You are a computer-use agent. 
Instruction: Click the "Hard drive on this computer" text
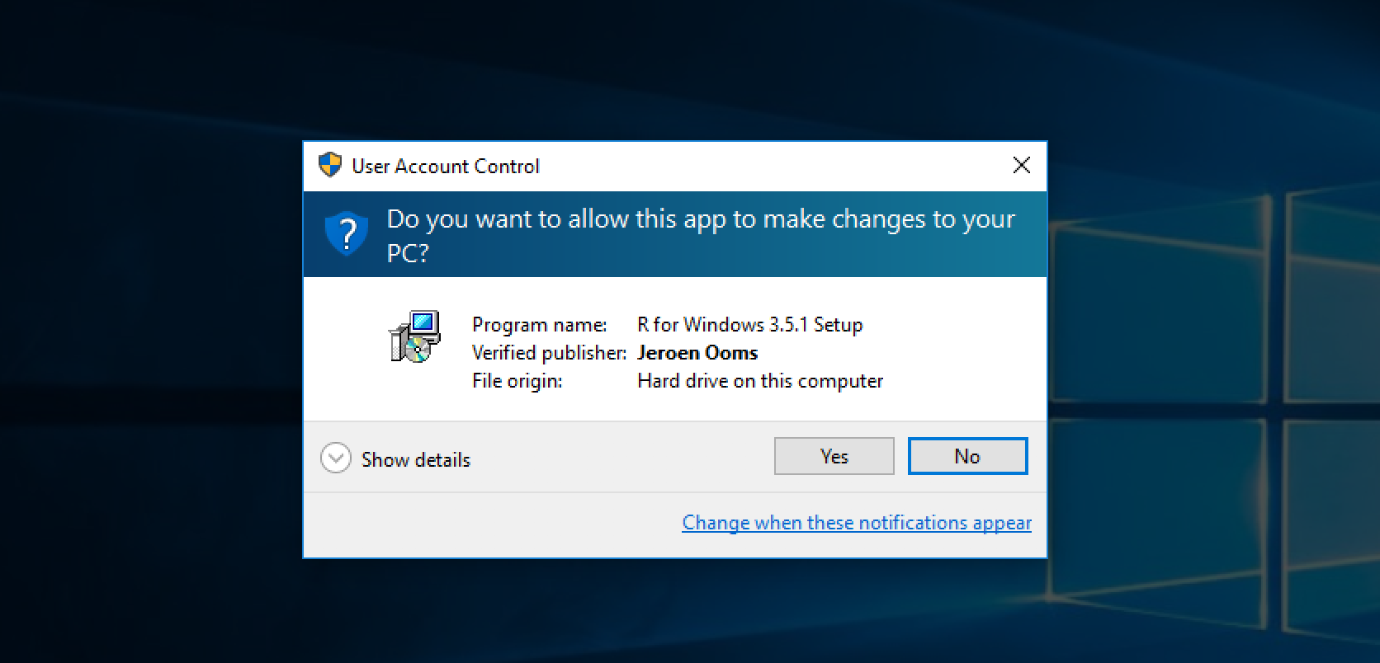[759, 381]
